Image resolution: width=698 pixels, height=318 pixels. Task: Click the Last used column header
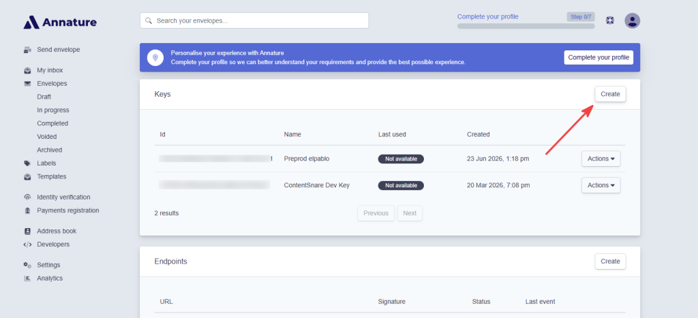point(392,134)
